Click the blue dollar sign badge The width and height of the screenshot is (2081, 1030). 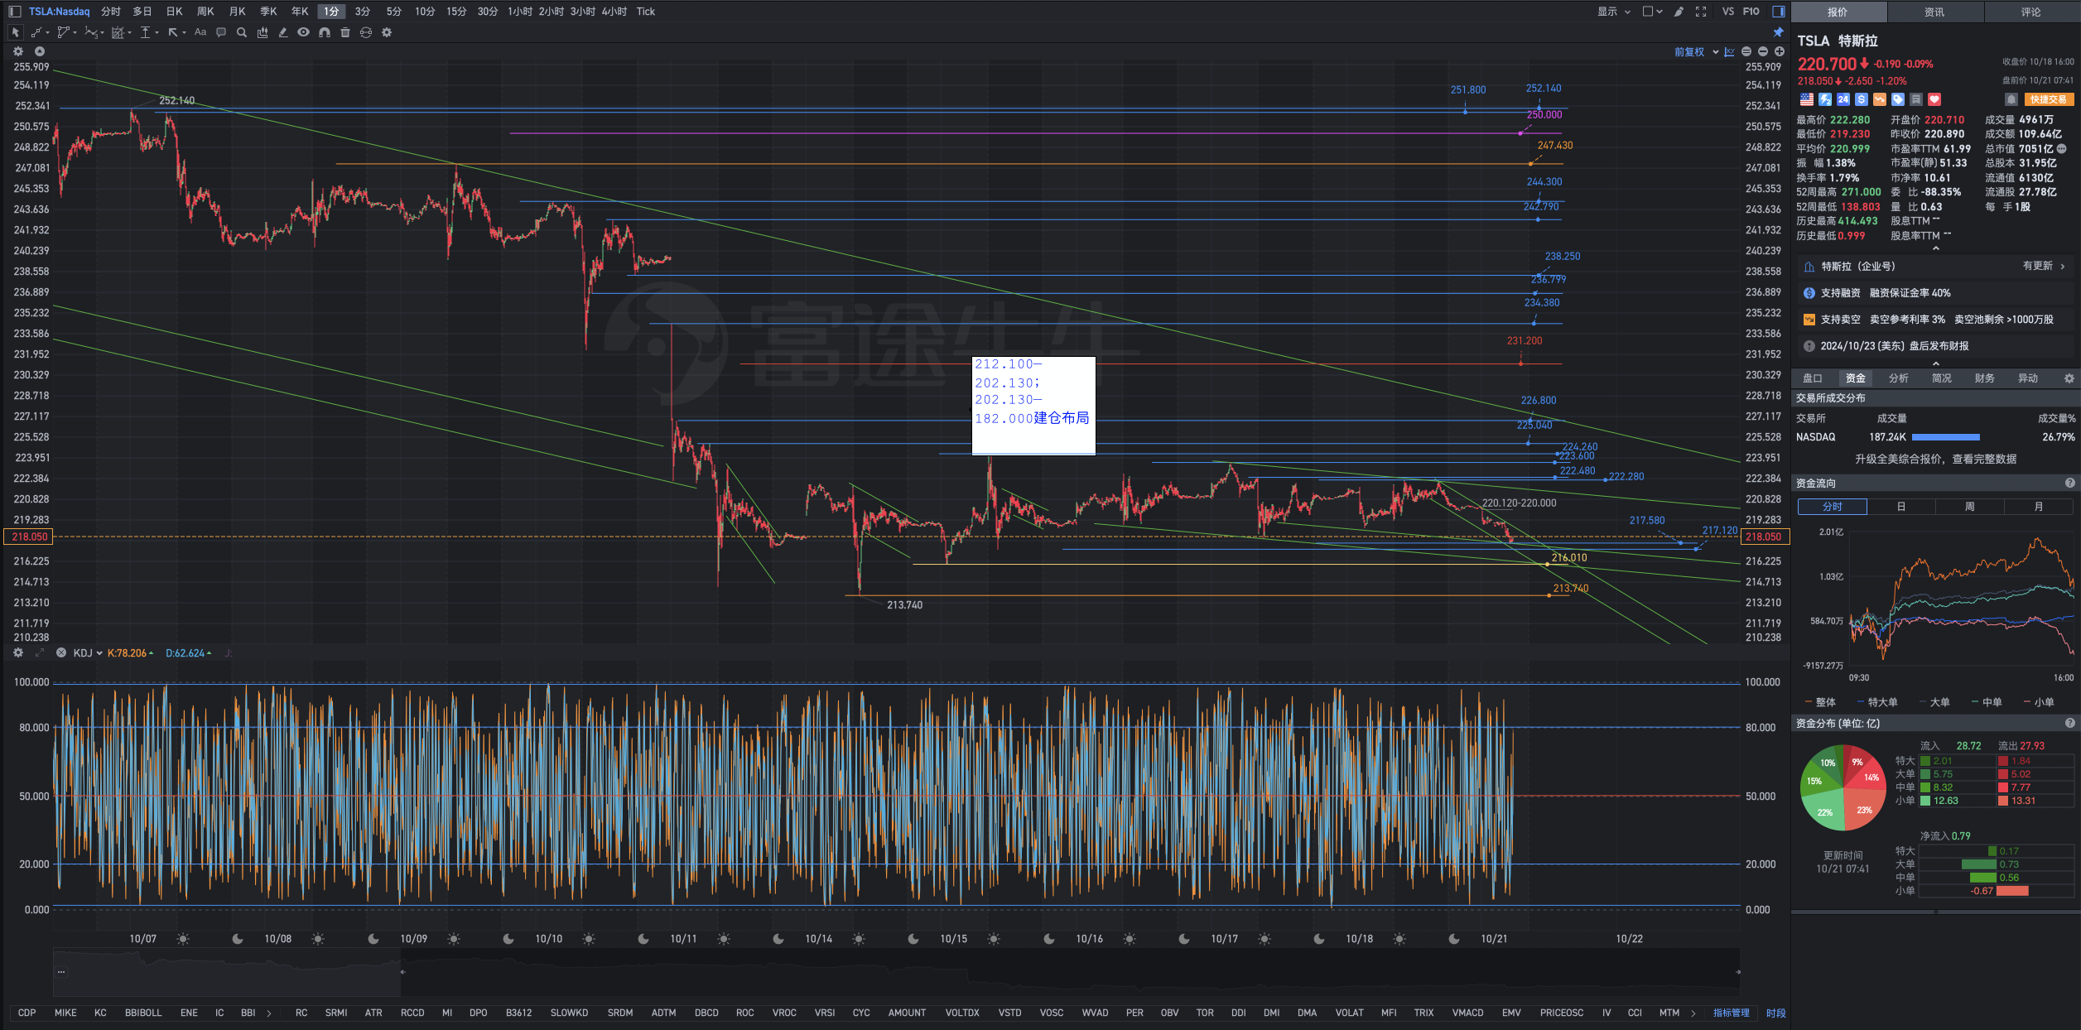(1862, 99)
